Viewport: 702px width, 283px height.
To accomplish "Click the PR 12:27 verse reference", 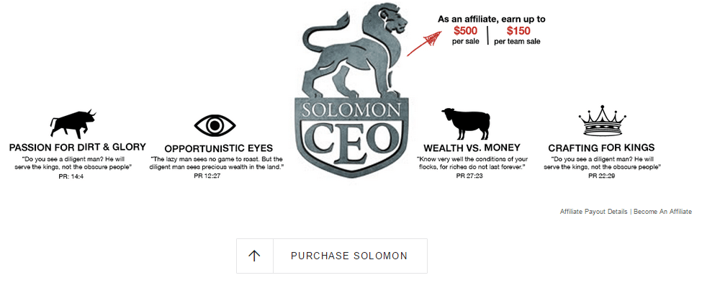I will 207,176.
